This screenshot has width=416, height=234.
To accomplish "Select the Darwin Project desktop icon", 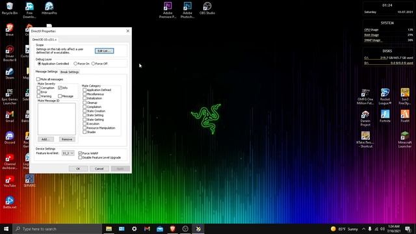I will click(365, 118).
